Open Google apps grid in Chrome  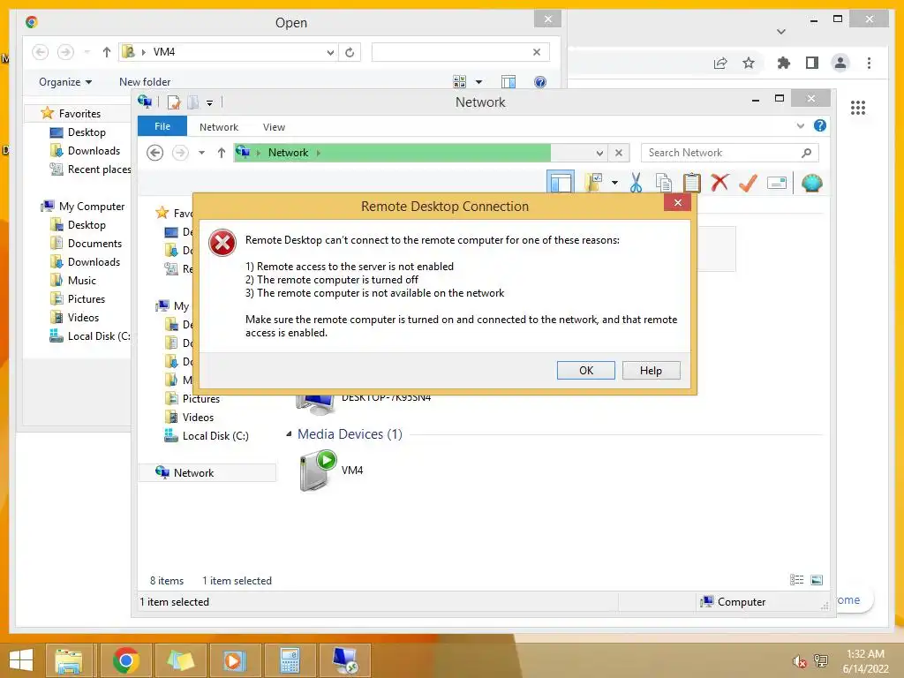(858, 107)
